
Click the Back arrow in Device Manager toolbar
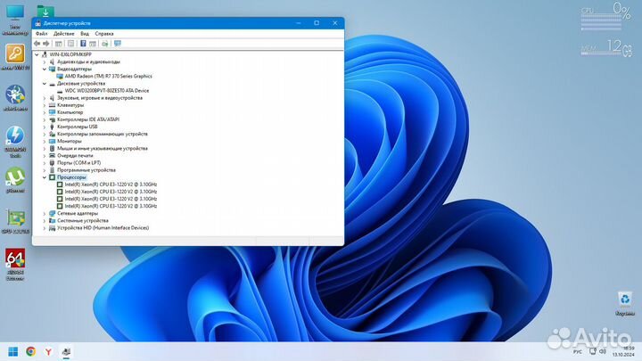[37, 44]
